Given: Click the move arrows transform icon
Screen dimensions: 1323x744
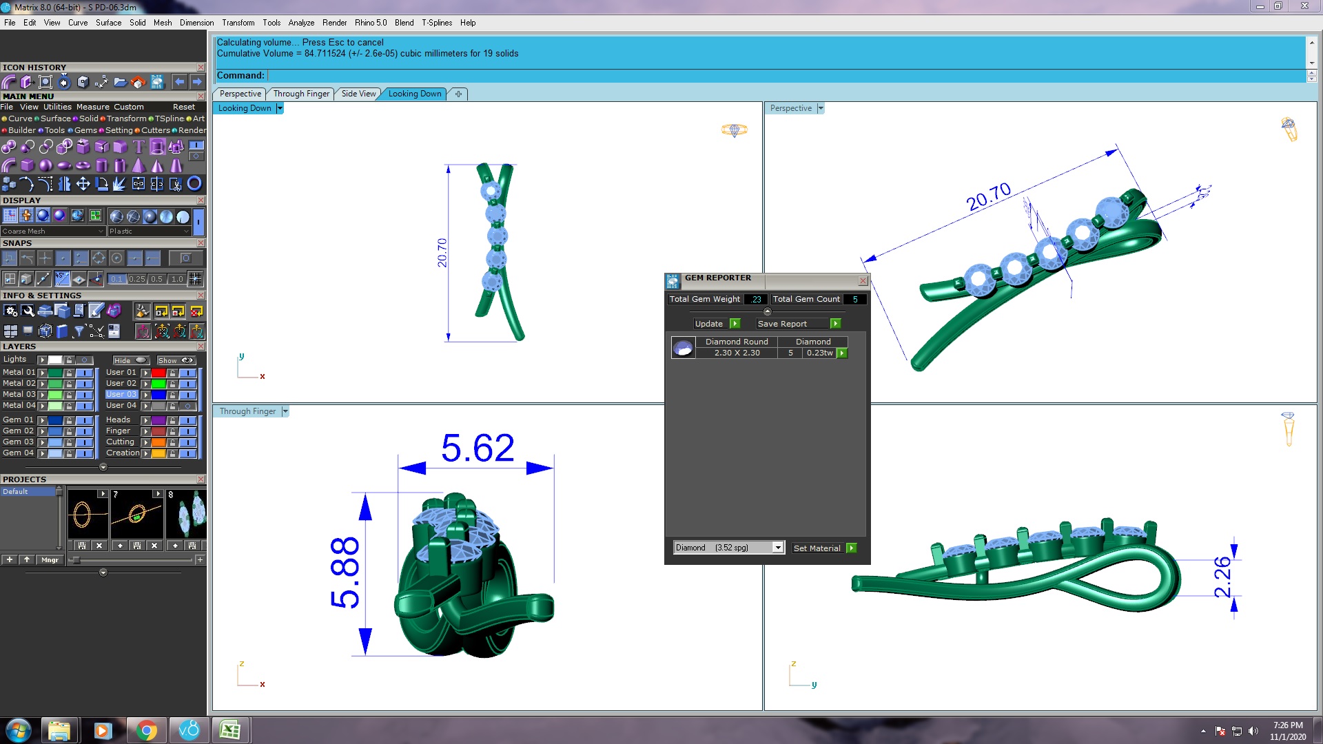Looking at the screenshot, I should [x=83, y=184].
